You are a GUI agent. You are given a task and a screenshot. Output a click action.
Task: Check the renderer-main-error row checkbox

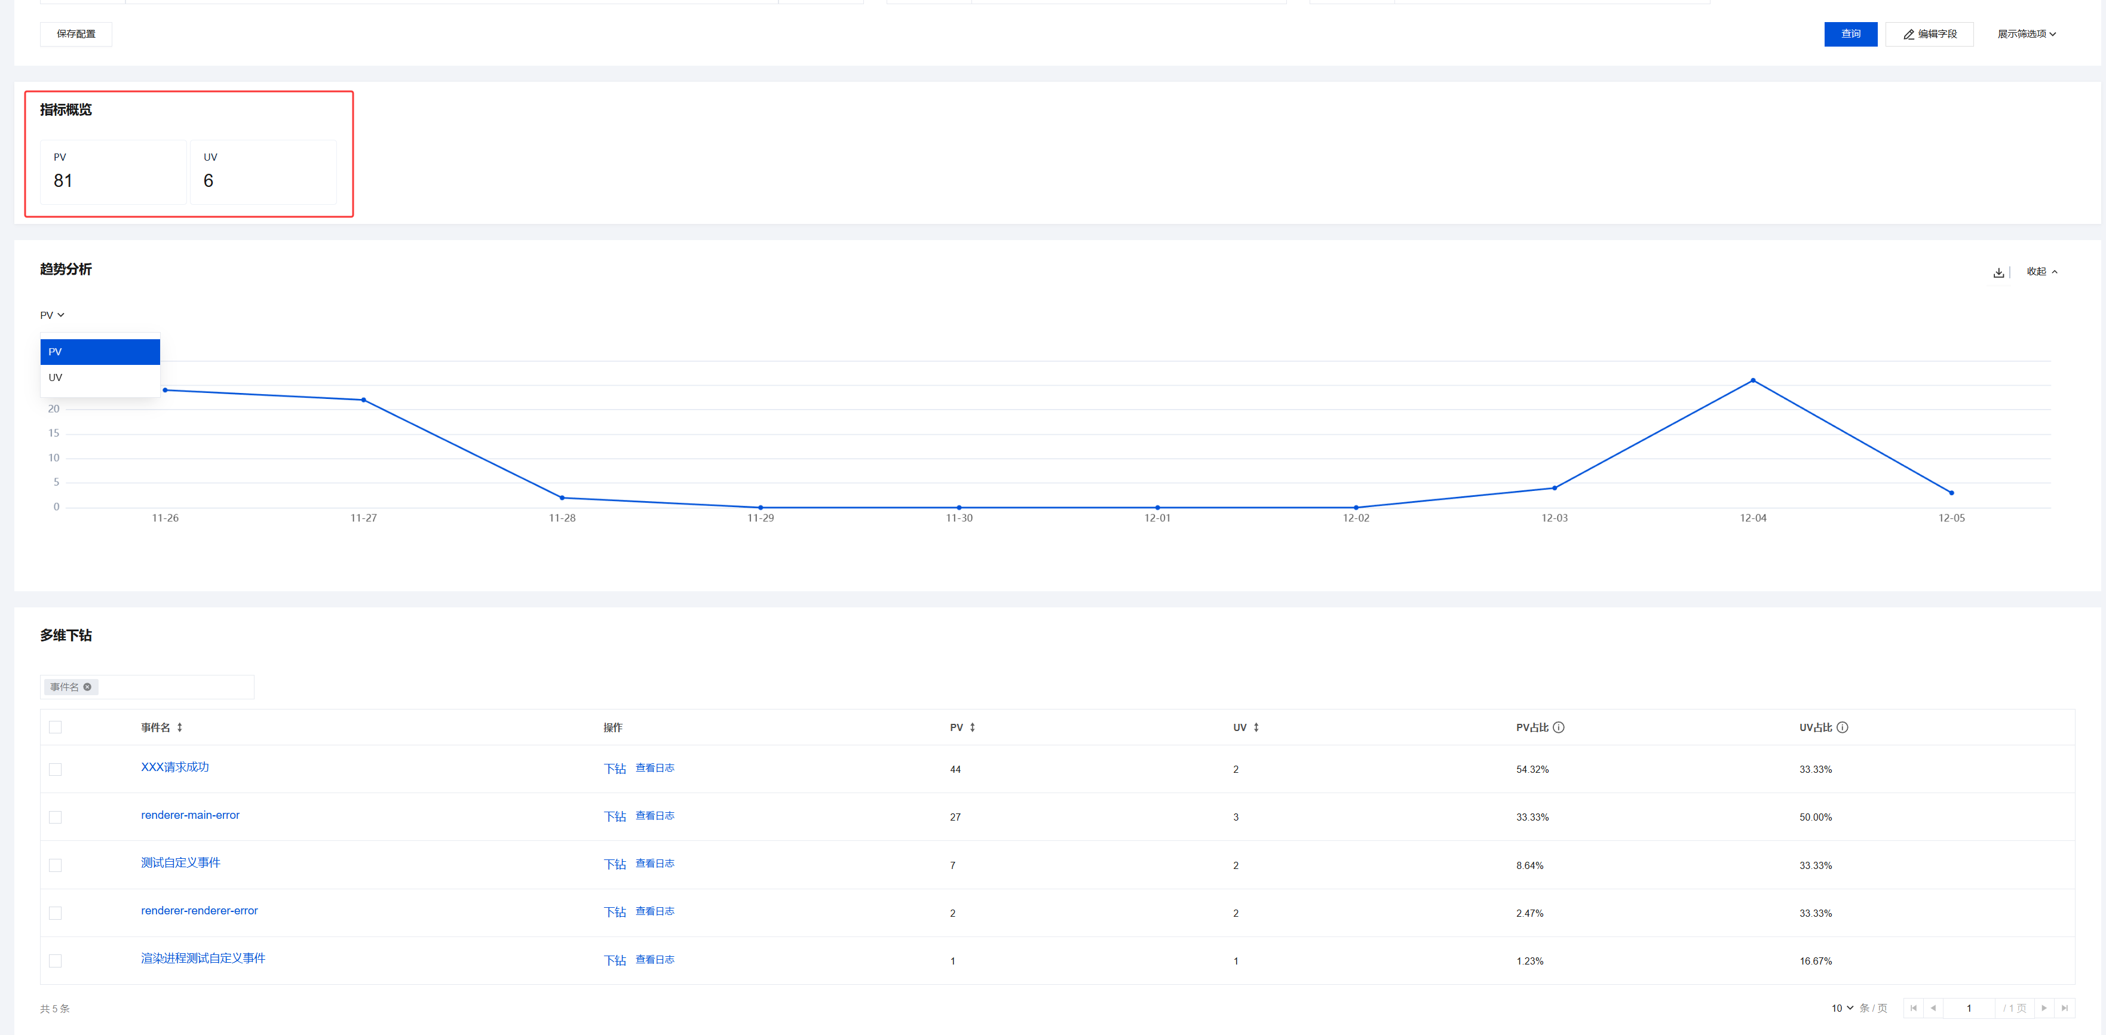pos(56,818)
